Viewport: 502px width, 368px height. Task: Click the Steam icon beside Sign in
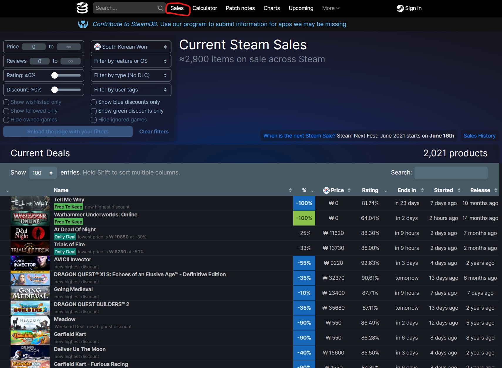click(x=400, y=8)
